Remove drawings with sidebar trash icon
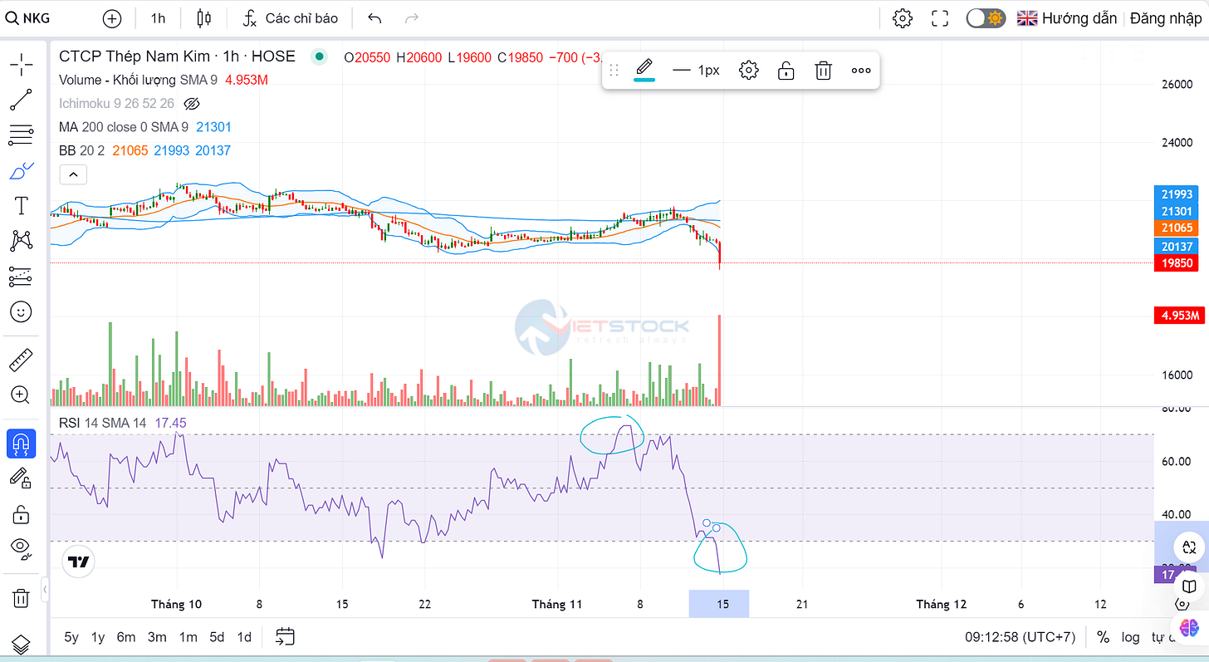The width and height of the screenshot is (1209, 662). point(21,597)
